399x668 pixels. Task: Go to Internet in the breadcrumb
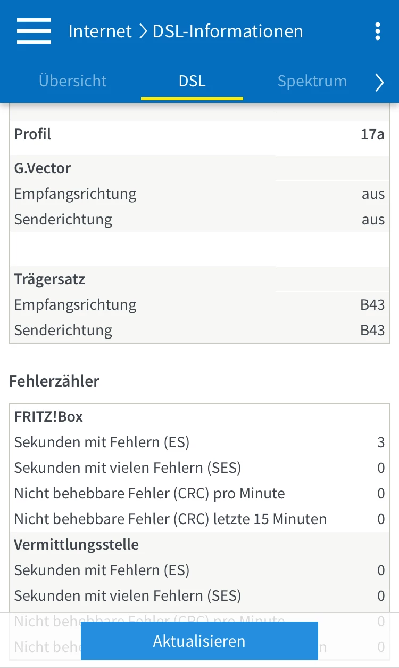coord(100,31)
